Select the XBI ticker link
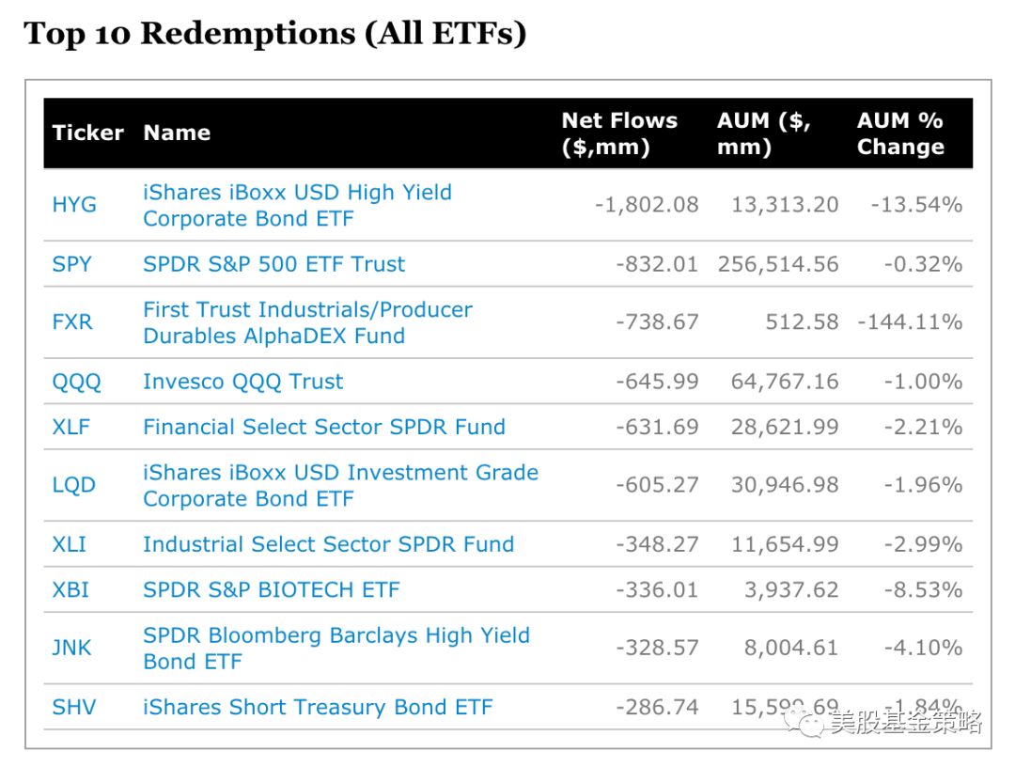The image size is (1015, 767). tap(71, 590)
